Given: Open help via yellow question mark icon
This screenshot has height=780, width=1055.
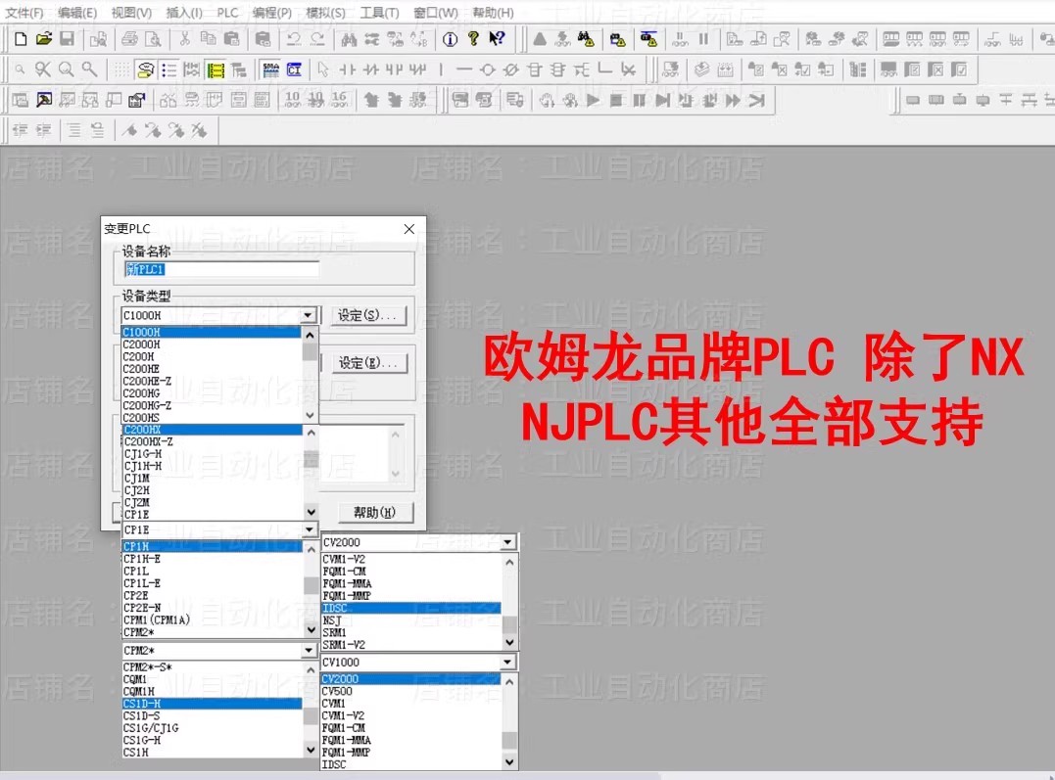Looking at the screenshot, I should pyautogui.click(x=473, y=39).
